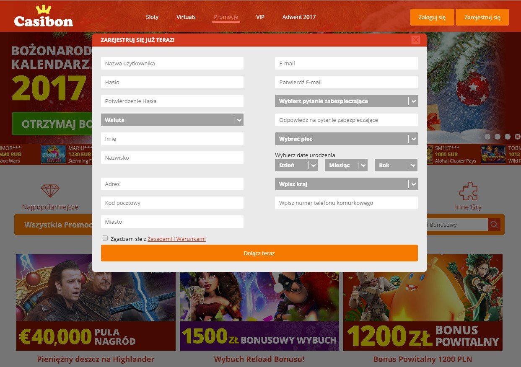Open the Bonus Powitalny 1200 PLN thumbnail
Image resolution: width=521 pixels, height=367 pixels.
pos(423,302)
